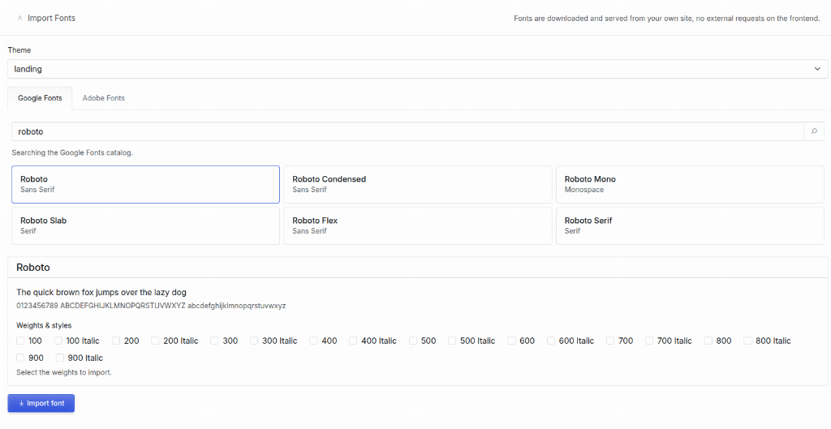
Task: Click the Theme field label
Action: [x=19, y=49]
